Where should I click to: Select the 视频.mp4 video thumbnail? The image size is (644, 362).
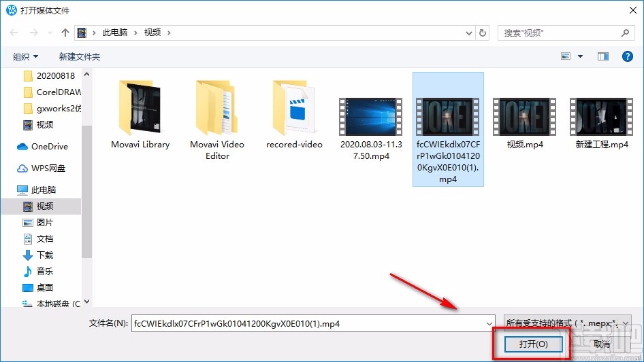[524, 124]
